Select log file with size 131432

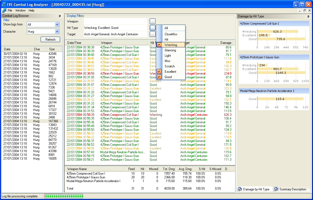[x=32, y=129]
